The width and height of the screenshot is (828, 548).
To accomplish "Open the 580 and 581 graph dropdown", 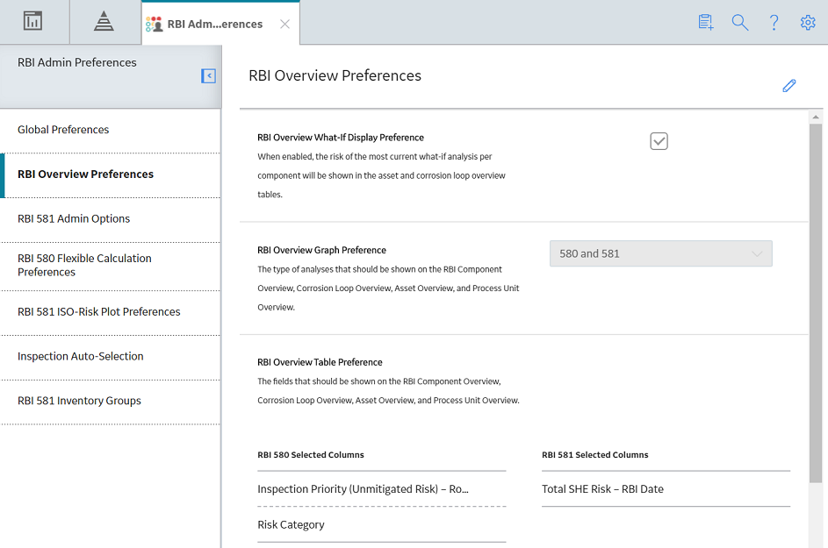I will pyautogui.click(x=660, y=253).
